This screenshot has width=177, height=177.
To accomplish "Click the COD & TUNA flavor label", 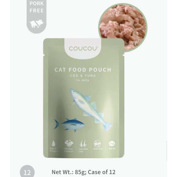I will pyautogui.click(x=83, y=75).
